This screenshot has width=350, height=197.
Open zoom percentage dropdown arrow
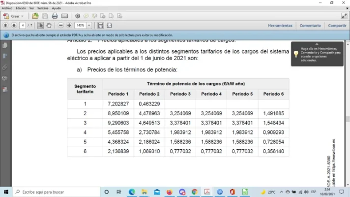tap(89, 26)
